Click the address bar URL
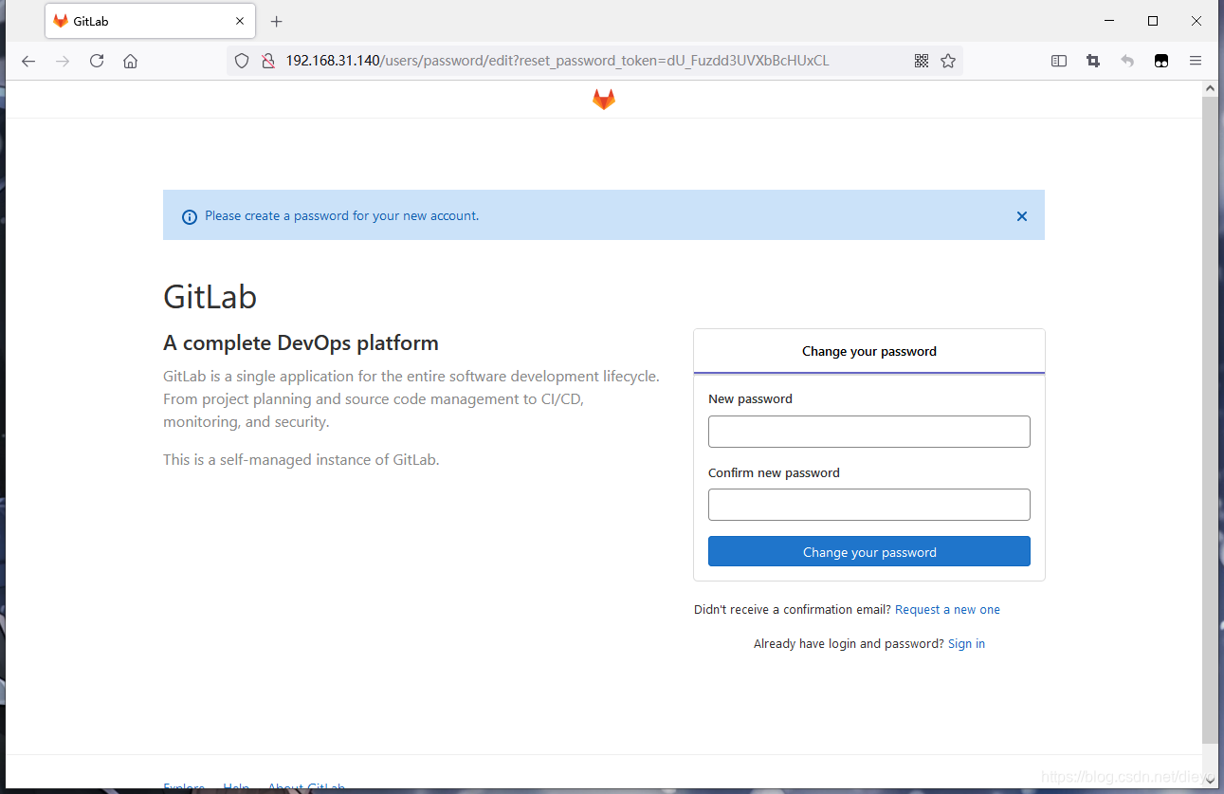This screenshot has height=794, width=1224. [557, 61]
